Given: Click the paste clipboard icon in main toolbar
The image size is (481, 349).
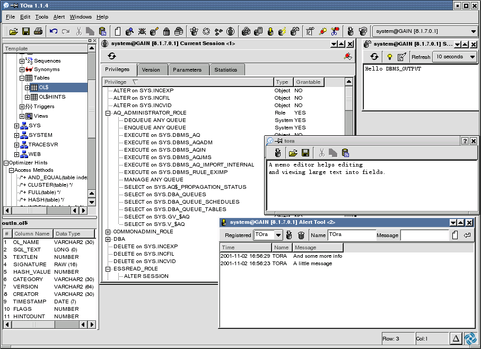Looking at the screenshot, I should 102,31.
